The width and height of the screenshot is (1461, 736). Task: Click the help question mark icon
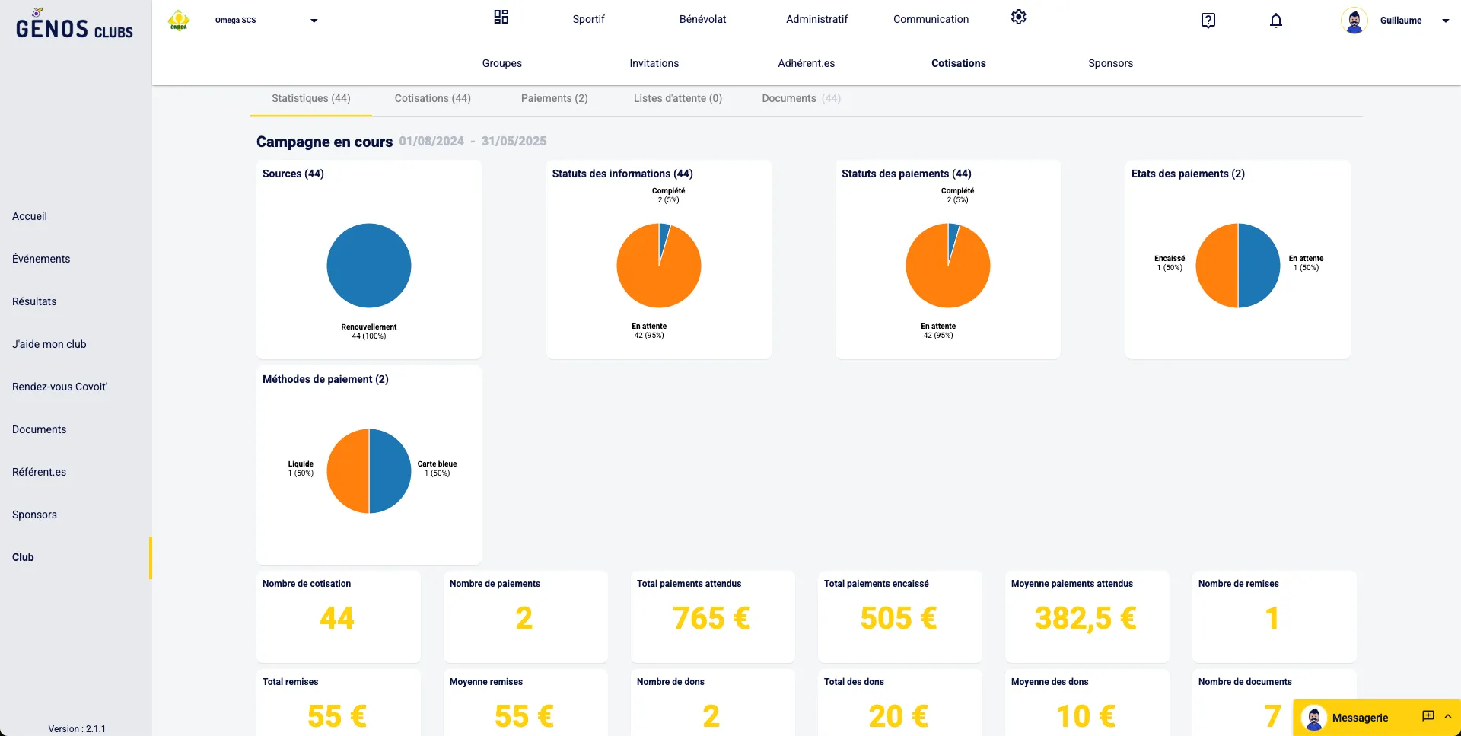point(1208,21)
